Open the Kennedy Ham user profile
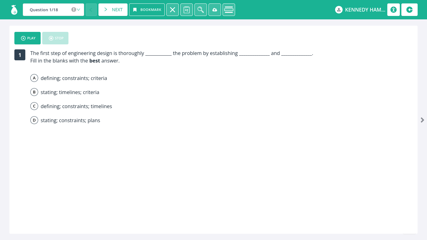The height and width of the screenshot is (240, 427). pos(360,10)
